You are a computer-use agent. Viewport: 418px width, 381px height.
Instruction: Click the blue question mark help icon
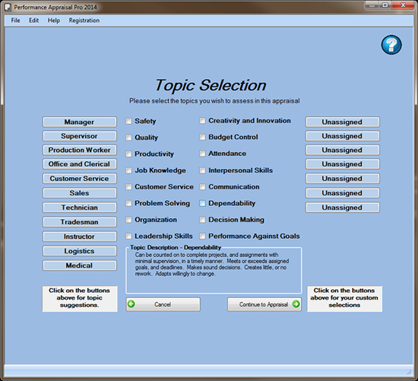391,45
